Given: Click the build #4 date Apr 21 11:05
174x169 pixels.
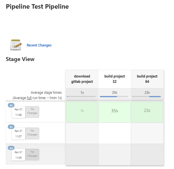Looking at the screenshot, I should (18, 155).
